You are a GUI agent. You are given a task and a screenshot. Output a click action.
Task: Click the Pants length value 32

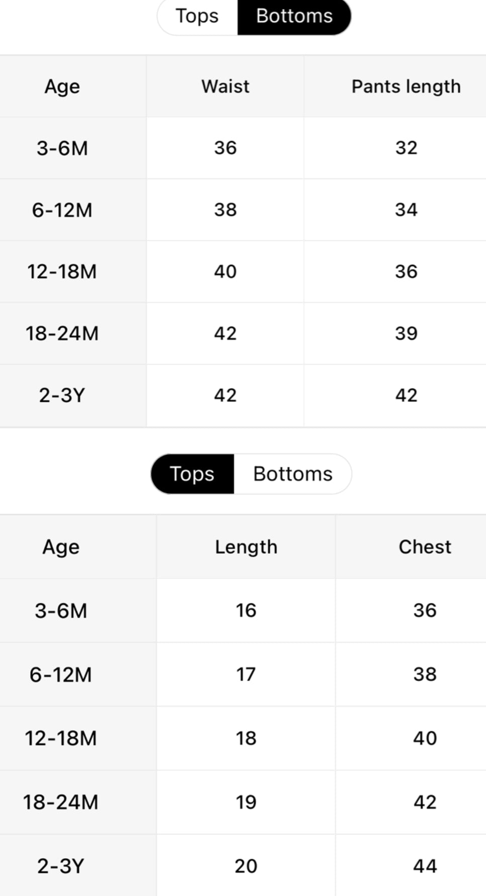click(x=406, y=148)
